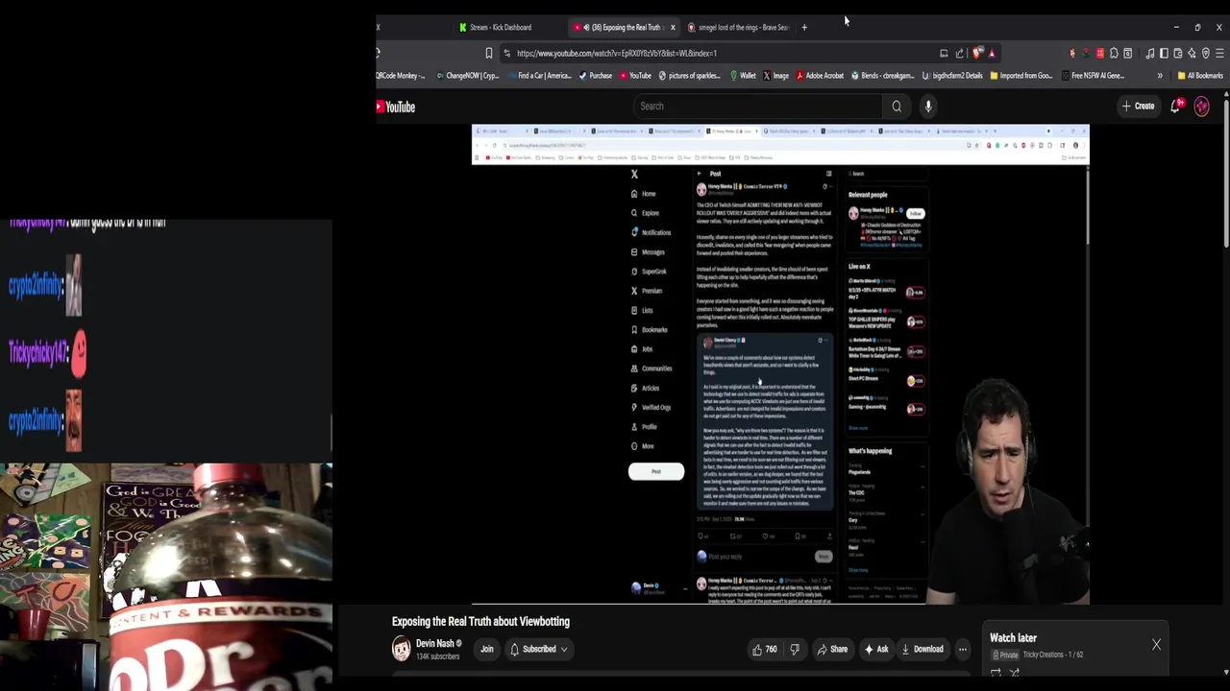Open the Wallet bookmark
Screen dimensions: 1230x691
point(743,76)
